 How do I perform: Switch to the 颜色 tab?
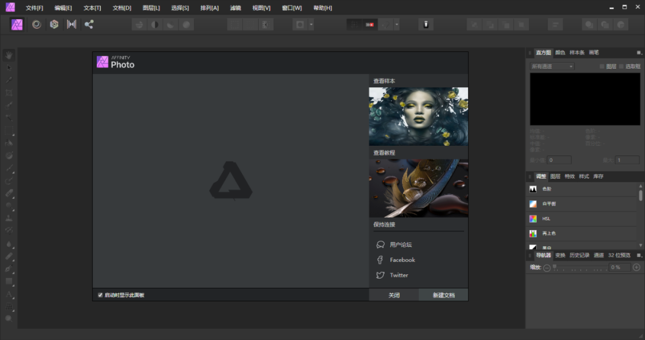(x=560, y=53)
